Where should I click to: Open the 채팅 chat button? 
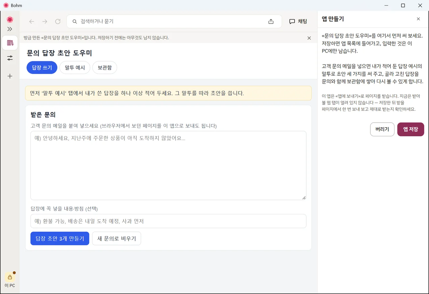click(298, 21)
